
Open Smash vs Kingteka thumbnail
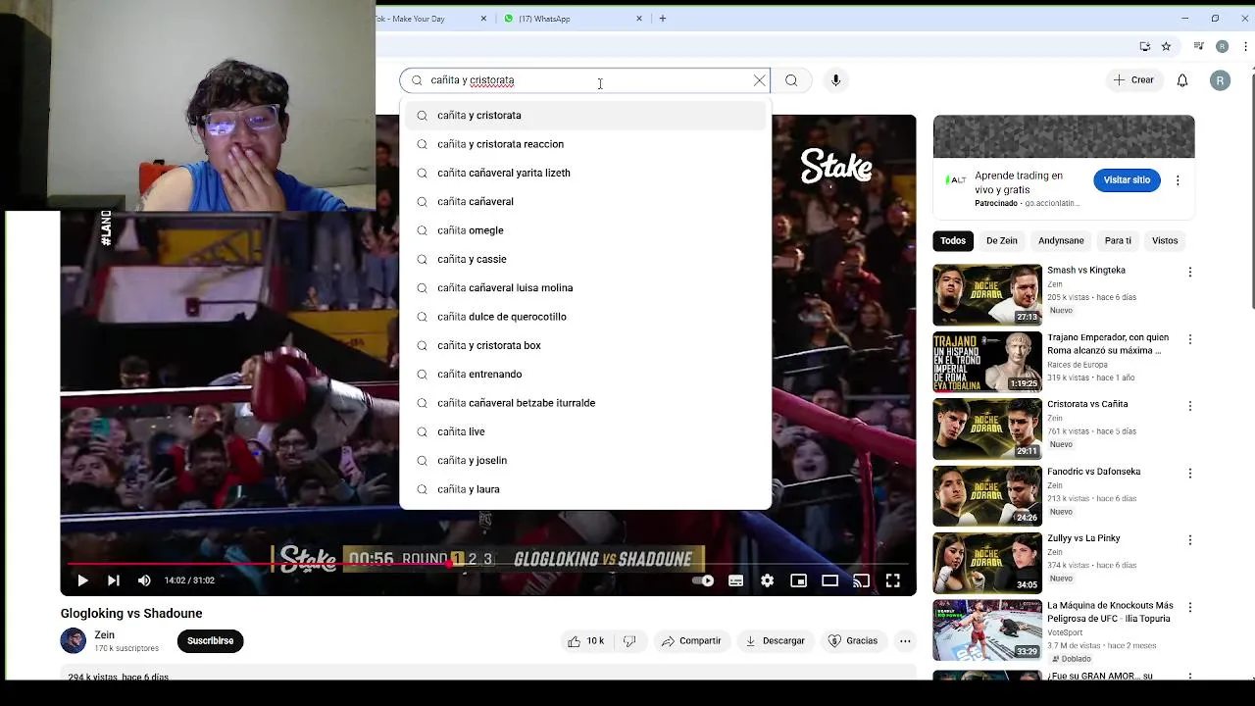(987, 294)
